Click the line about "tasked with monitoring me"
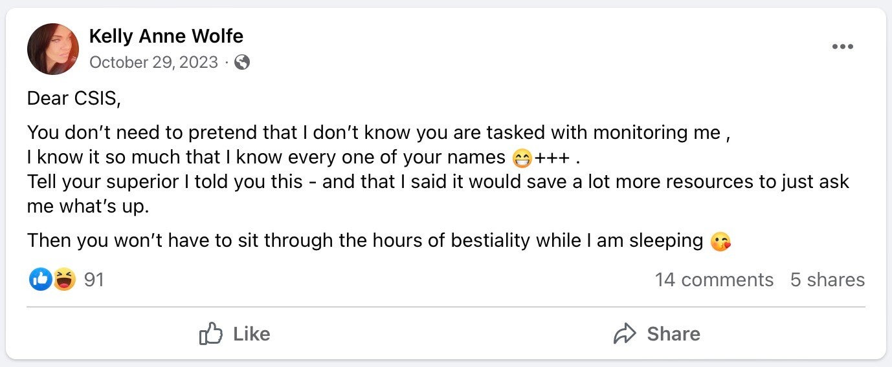Image resolution: width=892 pixels, height=367 pixels. tap(379, 132)
